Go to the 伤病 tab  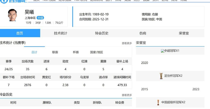143,33
